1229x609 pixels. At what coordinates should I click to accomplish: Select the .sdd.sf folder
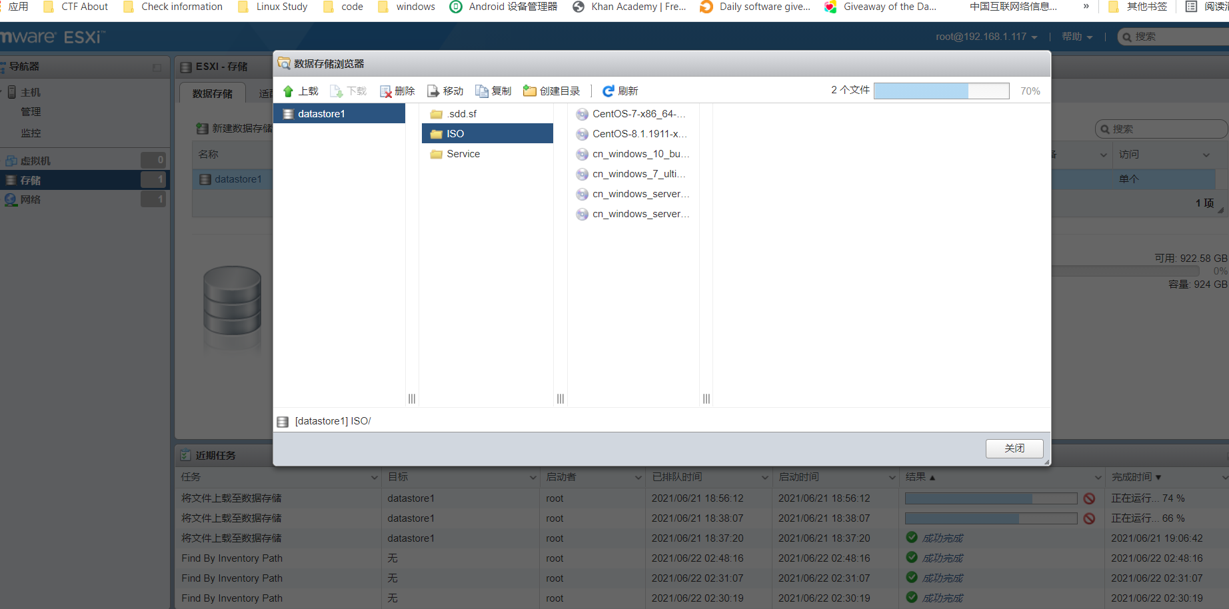click(461, 114)
